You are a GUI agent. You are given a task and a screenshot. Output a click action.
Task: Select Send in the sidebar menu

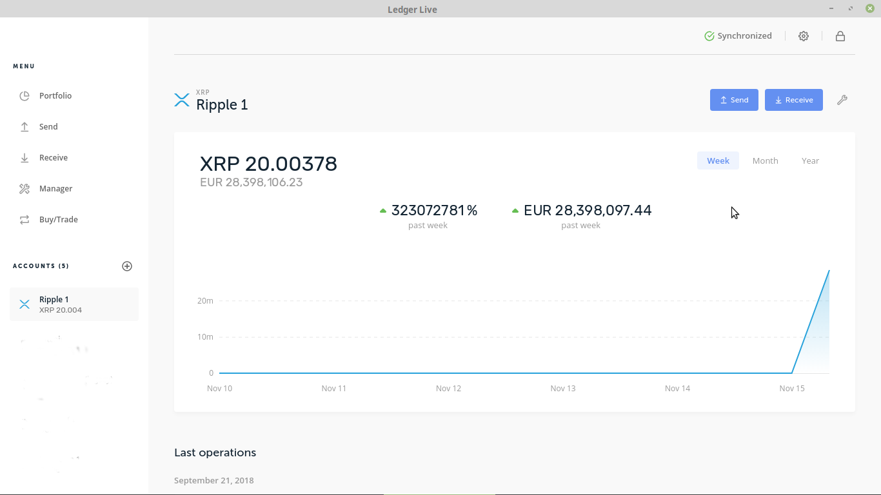[x=48, y=127]
